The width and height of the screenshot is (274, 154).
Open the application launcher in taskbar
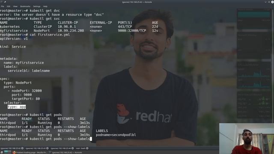pyautogui.click(x=2, y=152)
